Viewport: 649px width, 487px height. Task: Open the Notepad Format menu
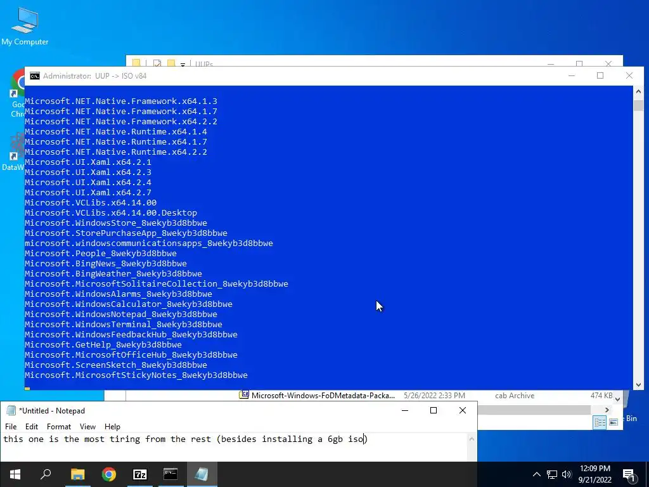(x=59, y=427)
